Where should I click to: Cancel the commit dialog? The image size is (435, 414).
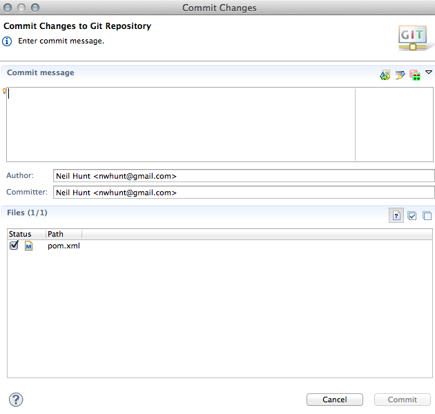[335, 400]
